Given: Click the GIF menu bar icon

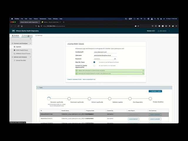Looking at the screenshot, I should click(x=130, y=19).
